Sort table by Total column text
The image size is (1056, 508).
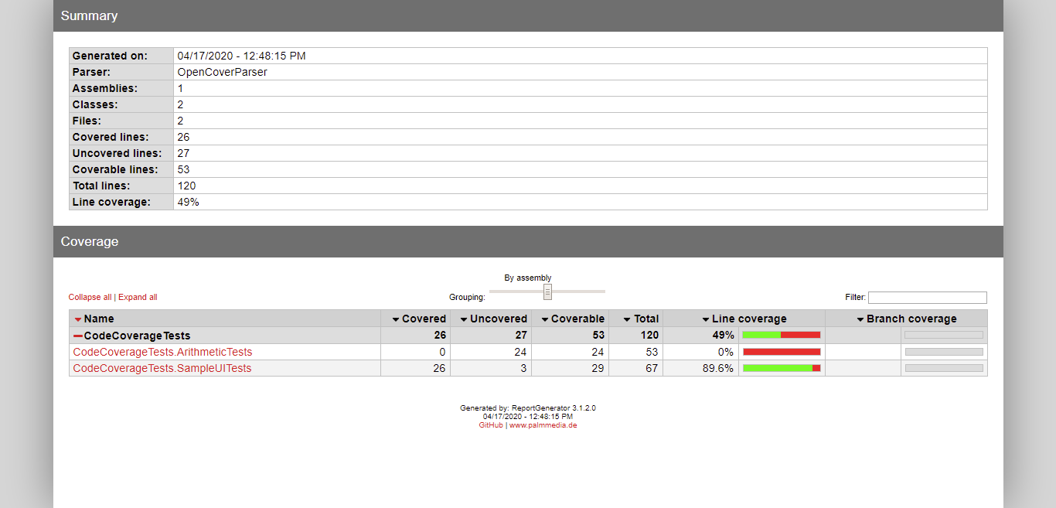coord(646,319)
